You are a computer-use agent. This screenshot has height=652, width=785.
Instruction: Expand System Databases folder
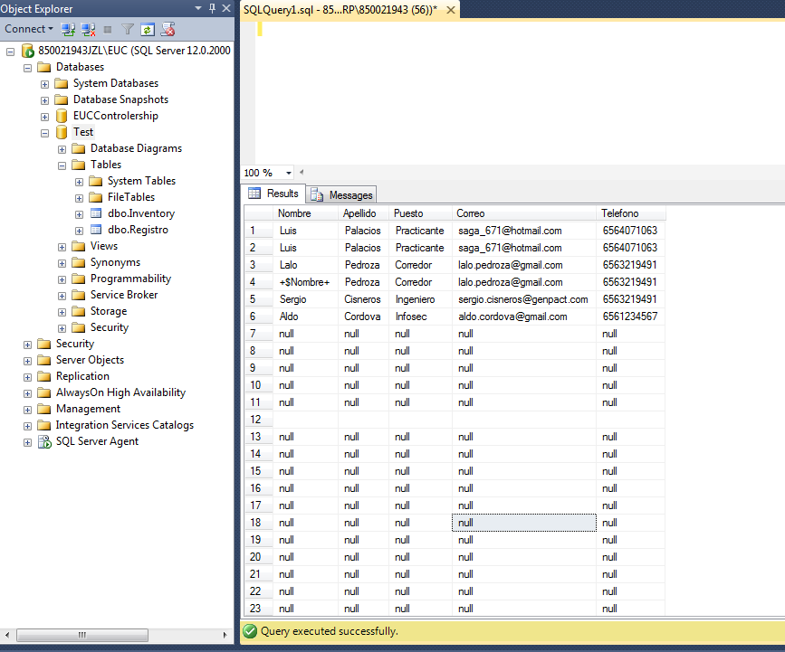tap(44, 84)
